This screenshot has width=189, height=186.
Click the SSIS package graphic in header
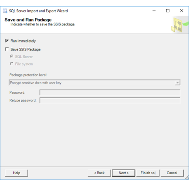coord(179,25)
